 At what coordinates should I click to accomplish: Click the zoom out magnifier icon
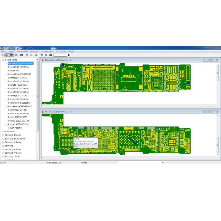(x=31, y=55)
